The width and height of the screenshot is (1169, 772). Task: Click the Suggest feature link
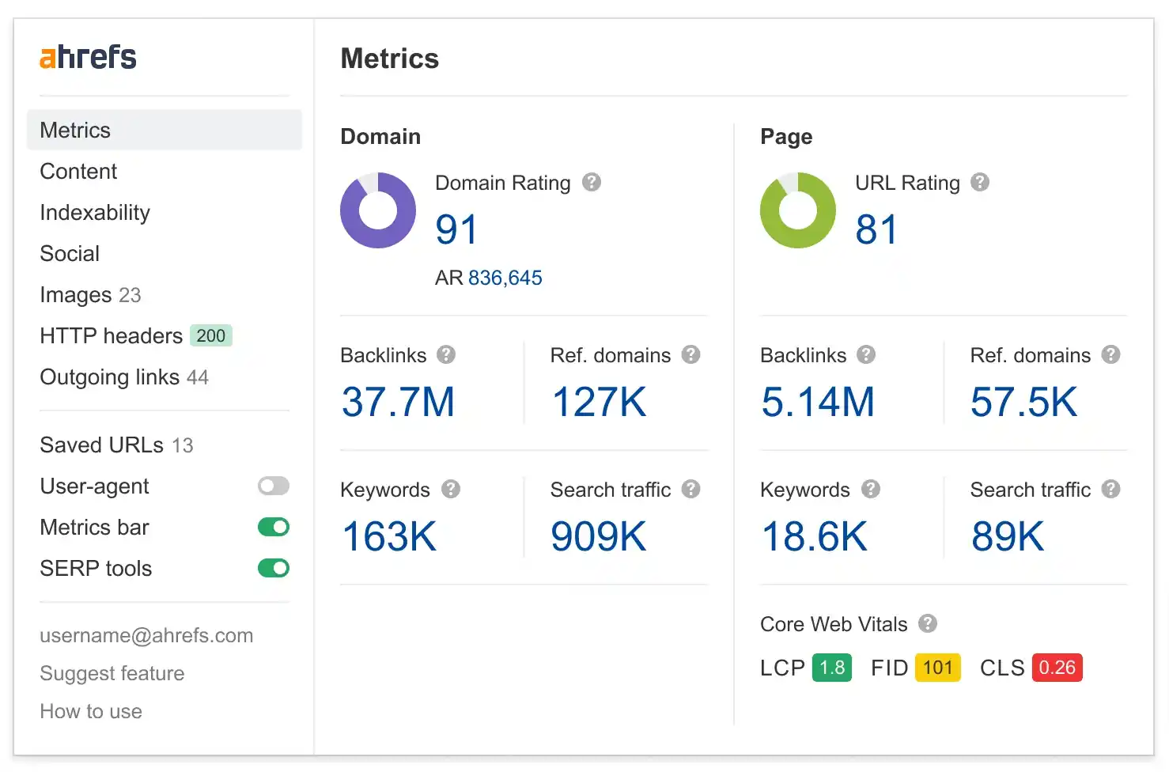point(112,673)
